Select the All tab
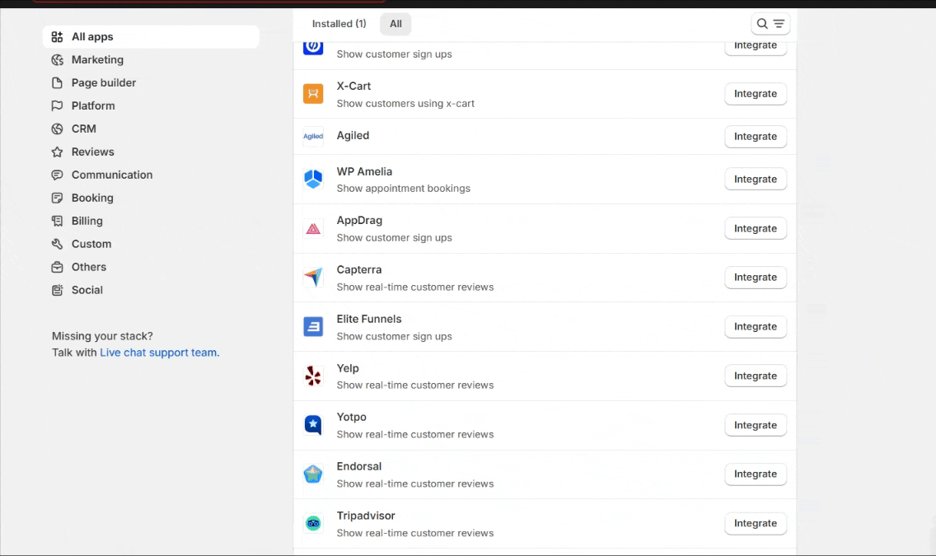936x556 pixels. point(395,24)
